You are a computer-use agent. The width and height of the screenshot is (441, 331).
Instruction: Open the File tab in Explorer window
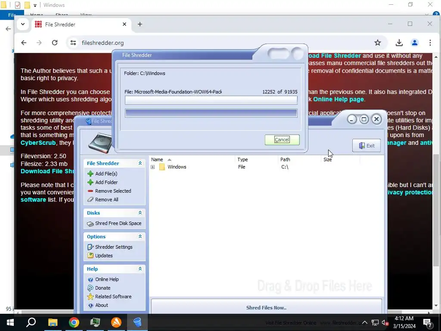(x=12, y=15)
